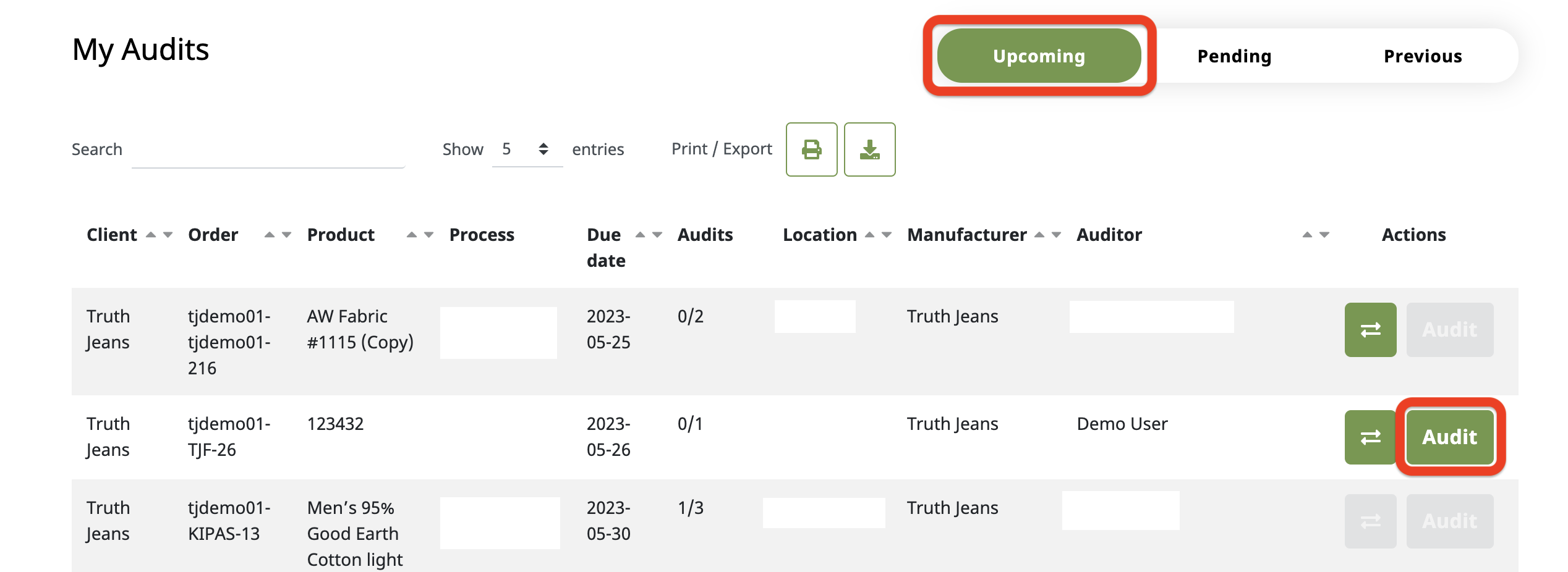Click Audit button for AW Fabric row
Screen dimensions: 1568x572
tap(1450, 330)
